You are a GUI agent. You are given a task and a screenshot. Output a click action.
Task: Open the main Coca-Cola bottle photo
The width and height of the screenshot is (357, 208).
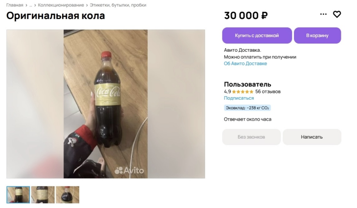(x=106, y=104)
